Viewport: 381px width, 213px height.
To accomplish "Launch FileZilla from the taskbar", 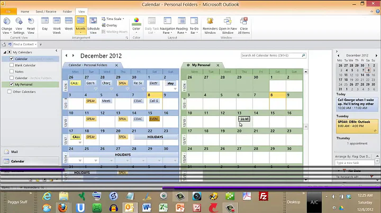I will click(264, 196).
